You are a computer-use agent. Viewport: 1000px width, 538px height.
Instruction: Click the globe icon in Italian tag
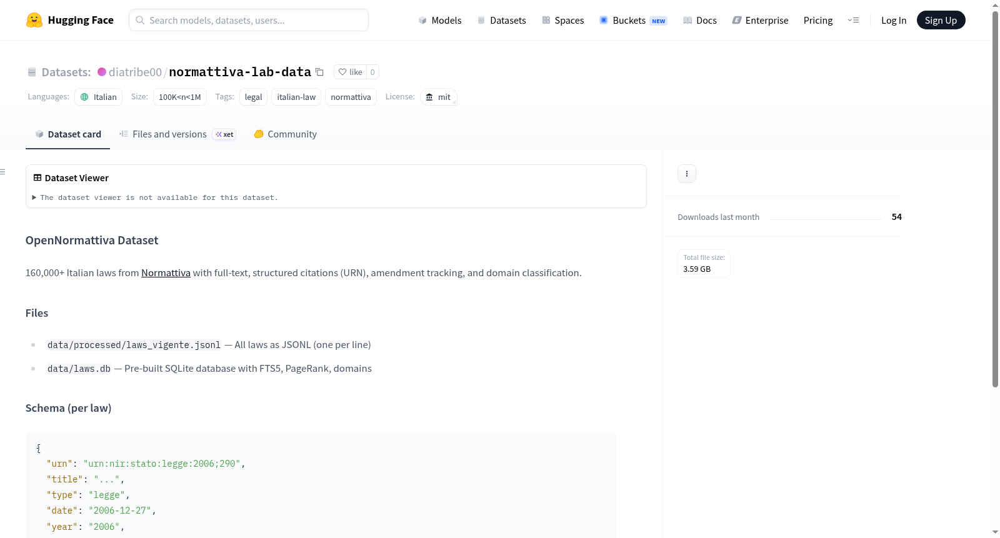point(84,97)
